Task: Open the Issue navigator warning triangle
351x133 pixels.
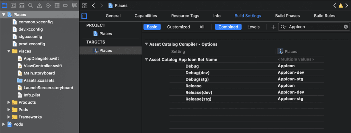Action: [39, 5]
